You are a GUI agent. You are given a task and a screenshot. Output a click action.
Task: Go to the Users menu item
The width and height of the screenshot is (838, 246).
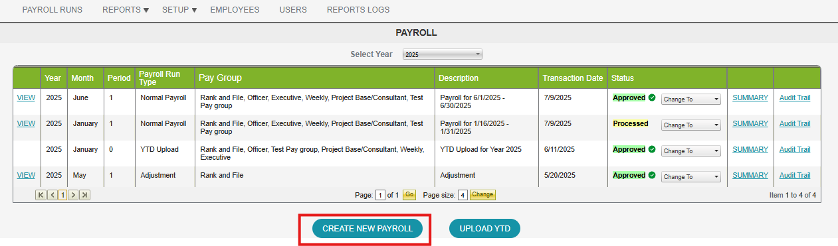pos(293,10)
